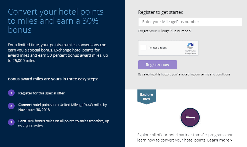Click the terms and conditions notice text
The height and width of the screenshot is (147, 247).
(184, 74)
